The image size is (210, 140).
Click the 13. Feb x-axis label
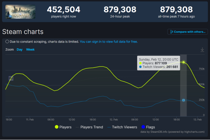(x=198, y=120)
